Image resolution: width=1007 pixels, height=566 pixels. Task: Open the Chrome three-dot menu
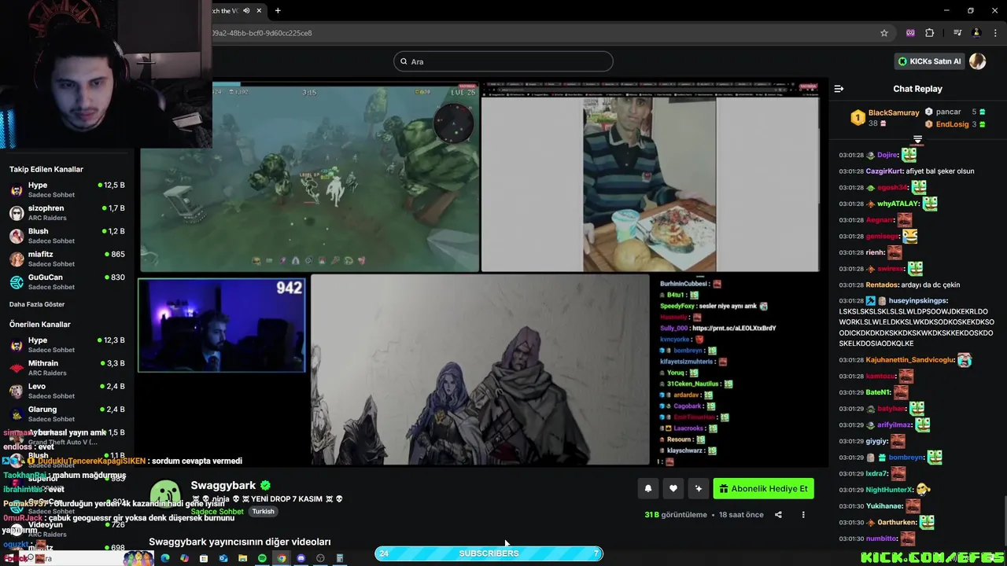pyautogui.click(x=994, y=33)
